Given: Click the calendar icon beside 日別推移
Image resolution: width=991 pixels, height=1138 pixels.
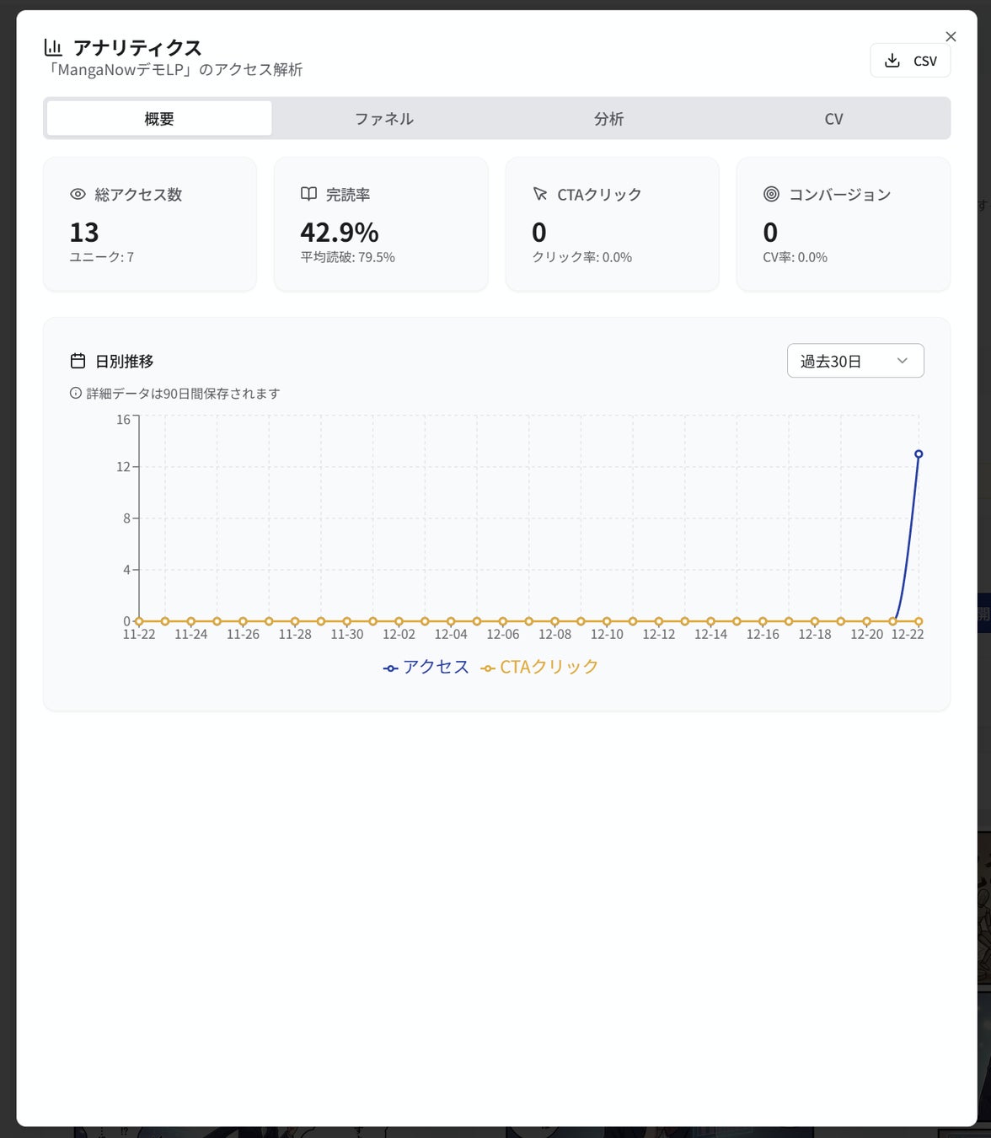Looking at the screenshot, I should pyautogui.click(x=78, y=361).
